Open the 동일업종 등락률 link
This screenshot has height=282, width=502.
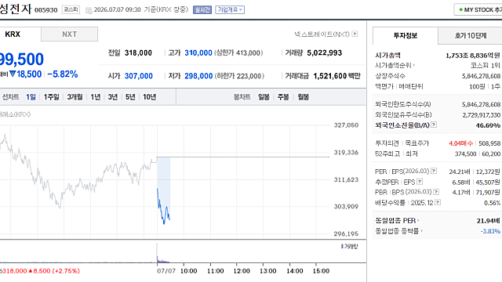coord(398,231)
